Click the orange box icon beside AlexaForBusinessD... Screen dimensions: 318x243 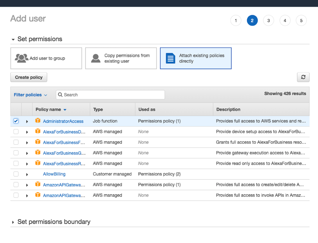(x=38, y=131)
